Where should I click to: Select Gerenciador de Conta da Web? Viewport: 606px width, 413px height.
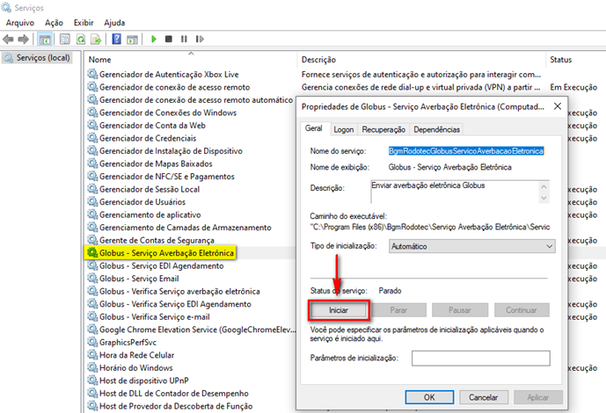(x=152, y=126)
